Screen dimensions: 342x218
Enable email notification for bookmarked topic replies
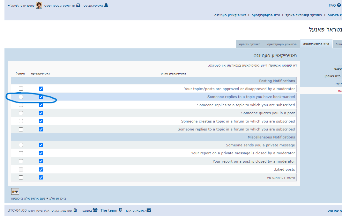(21, 97)
